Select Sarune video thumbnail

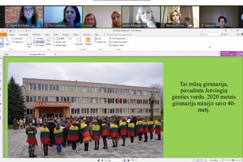click(x=219, y=17)
